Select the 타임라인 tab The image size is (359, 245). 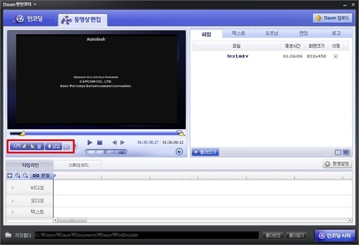pyautogui.click(x=30, y=165)
